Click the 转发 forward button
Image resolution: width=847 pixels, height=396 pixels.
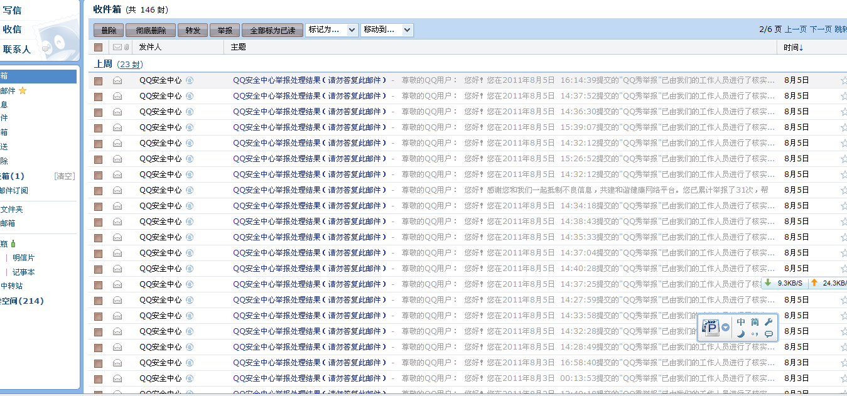pos(193,30)
